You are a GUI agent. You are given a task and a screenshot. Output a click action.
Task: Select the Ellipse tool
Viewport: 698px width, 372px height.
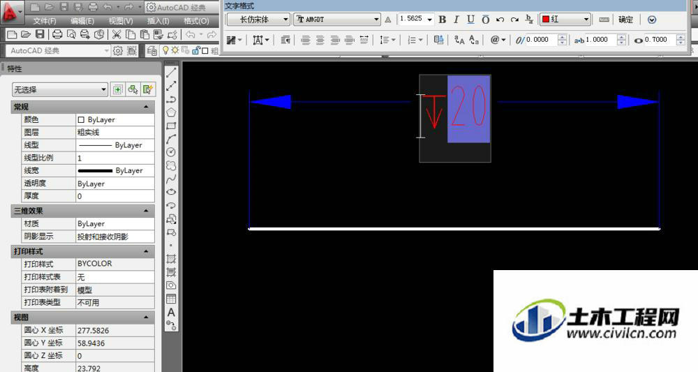pos(171,192)
